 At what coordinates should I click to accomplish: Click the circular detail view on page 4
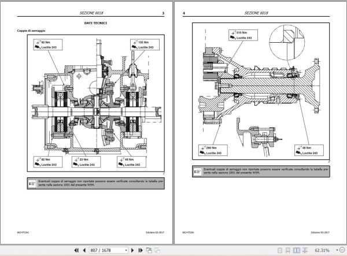pos(287,42)
